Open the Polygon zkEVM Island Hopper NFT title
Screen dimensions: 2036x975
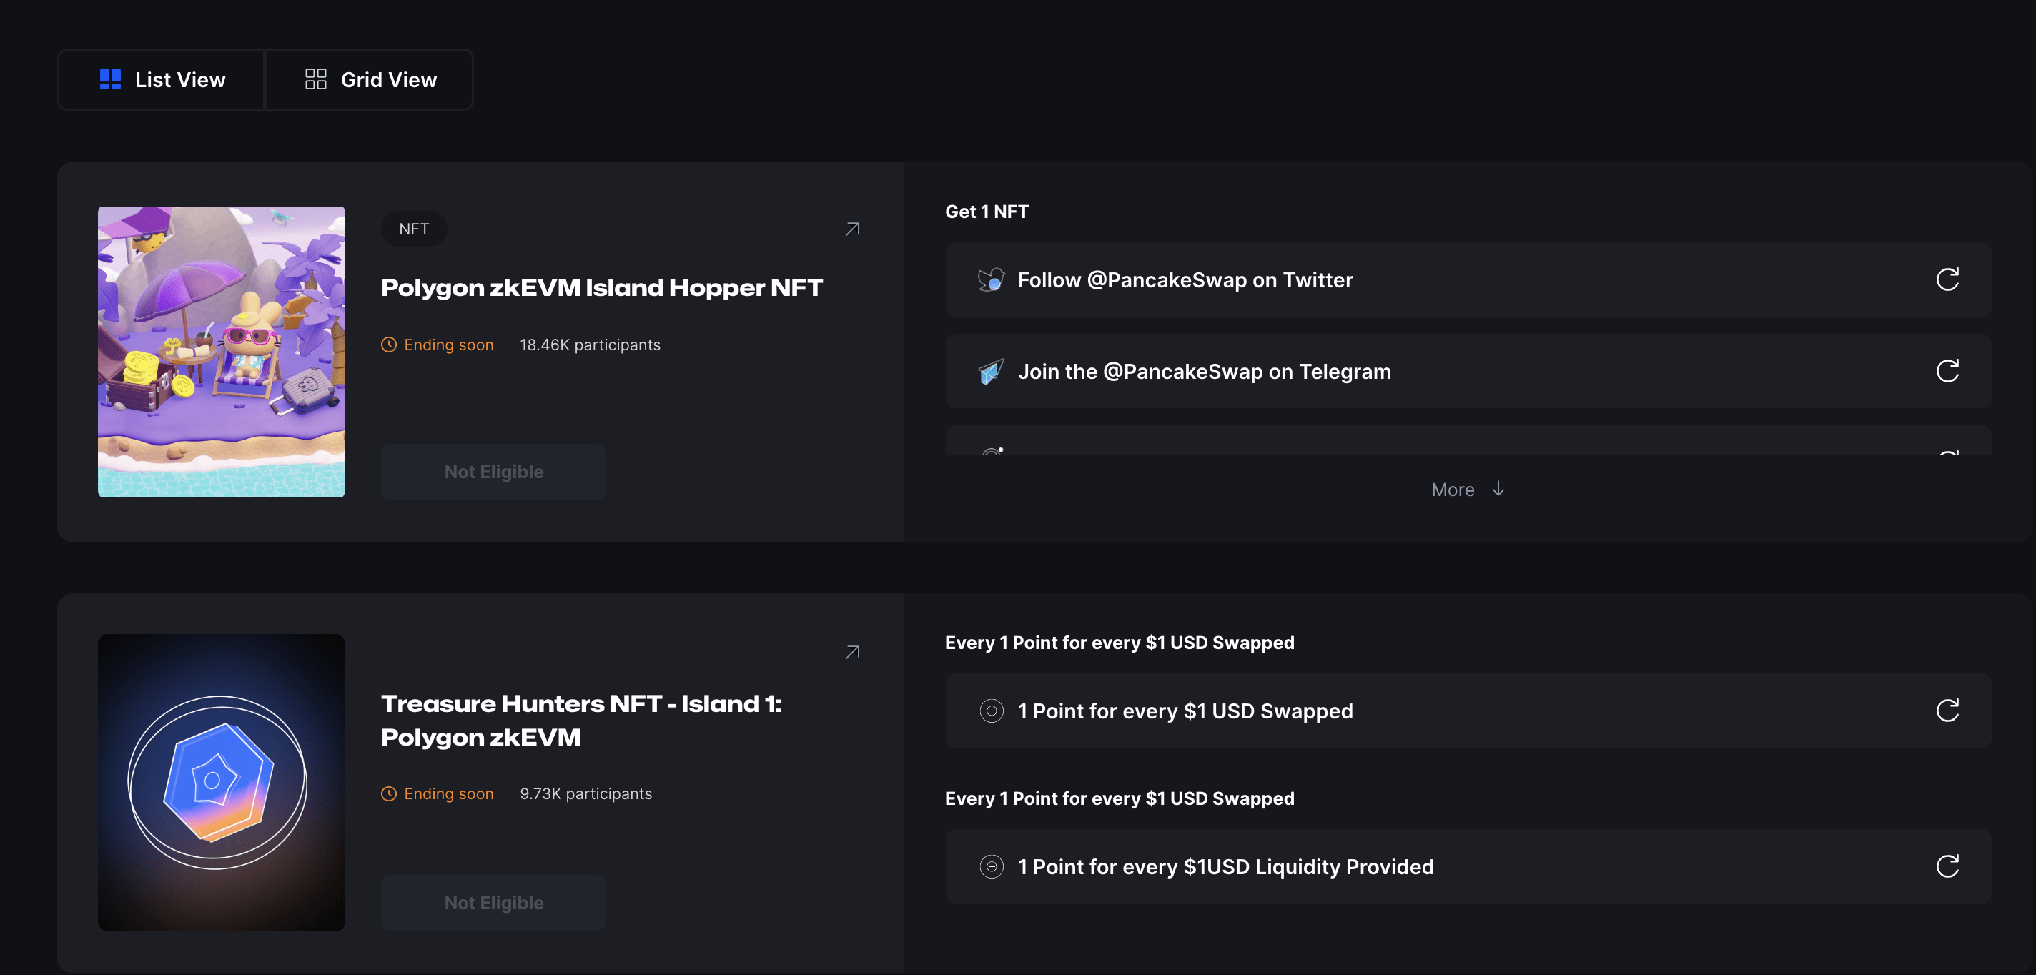click(601, 287)
